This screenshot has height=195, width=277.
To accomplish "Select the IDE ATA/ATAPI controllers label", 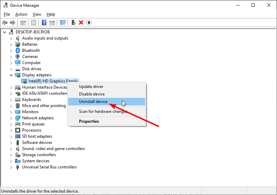I will [x=45, y=93].
